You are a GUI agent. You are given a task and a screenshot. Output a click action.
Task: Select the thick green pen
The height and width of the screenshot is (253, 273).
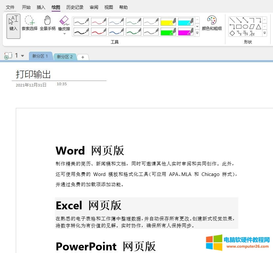(133, 32)
